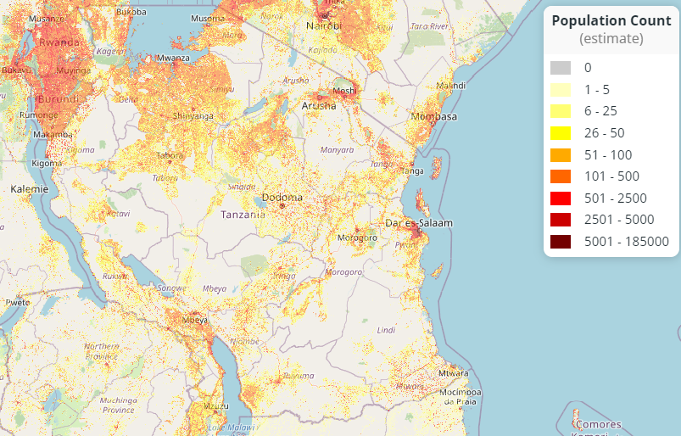Click the '(estimate)' legend subtitle
This screenshot has height=436, width=681.
tap(611, 39)
